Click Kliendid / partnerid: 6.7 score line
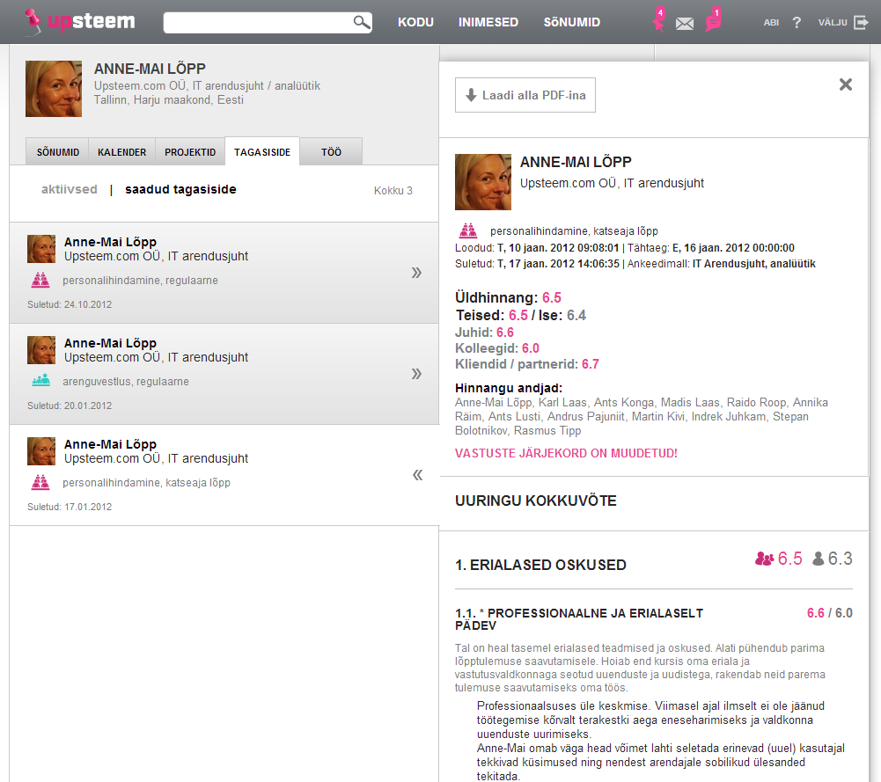This screenshot has height=782, width=881. (x=527, y=364)
